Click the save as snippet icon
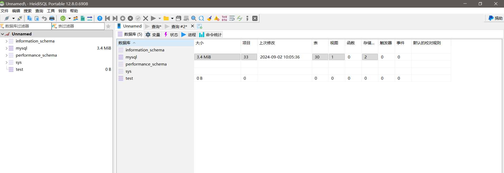The height and width of the screenshot is (173, 504). [186, 18]
